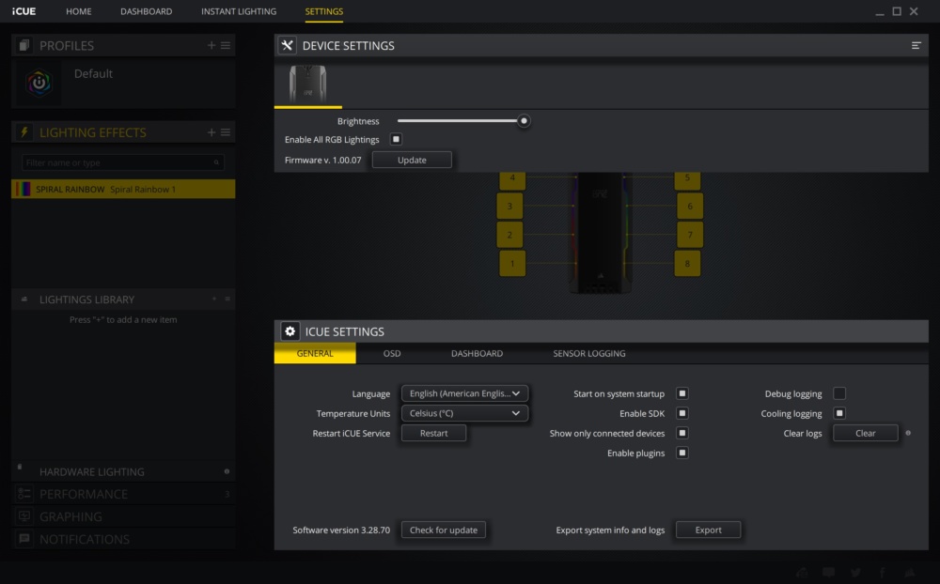Open Facebook link in footer
940x584 pixels.
pos(882,573)
